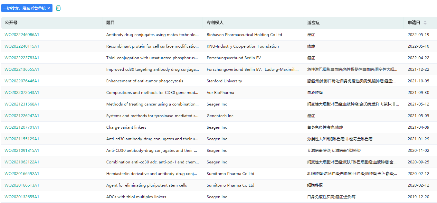Open patent WO2021155129A1
Image resolution: width=437 pixels, height=203 pixels.
pyautogui.click(x=22, y=139)
